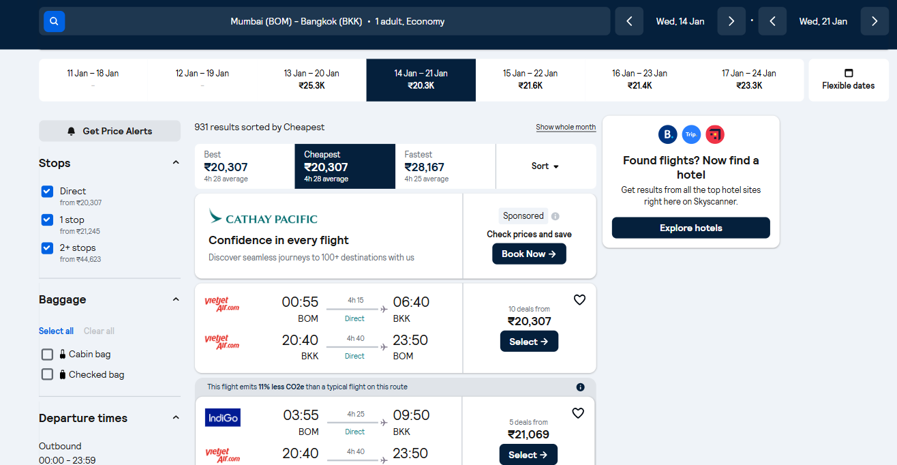
Task: Collapse the Stops filter section
Action: 177,162
